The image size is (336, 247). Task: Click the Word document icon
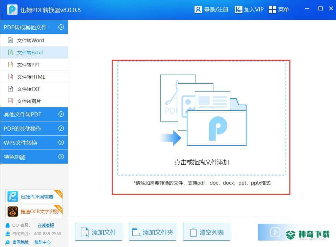10,40
